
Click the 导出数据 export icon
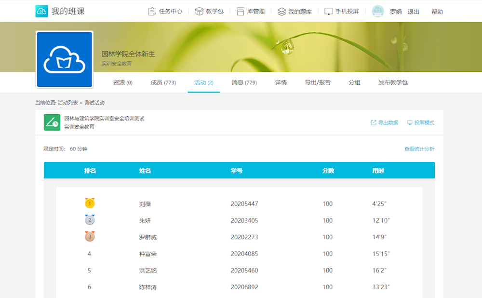click(x=373, y=122)
